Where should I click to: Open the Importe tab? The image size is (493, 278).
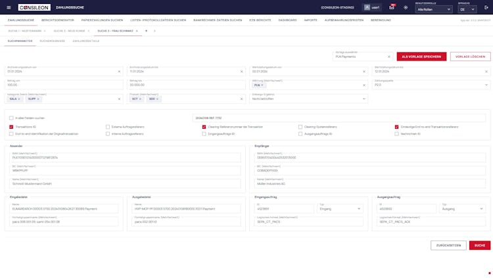[311, 20]
